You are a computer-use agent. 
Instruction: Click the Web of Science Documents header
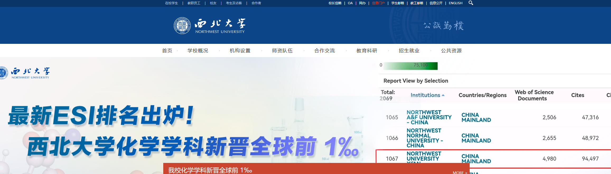534,95
